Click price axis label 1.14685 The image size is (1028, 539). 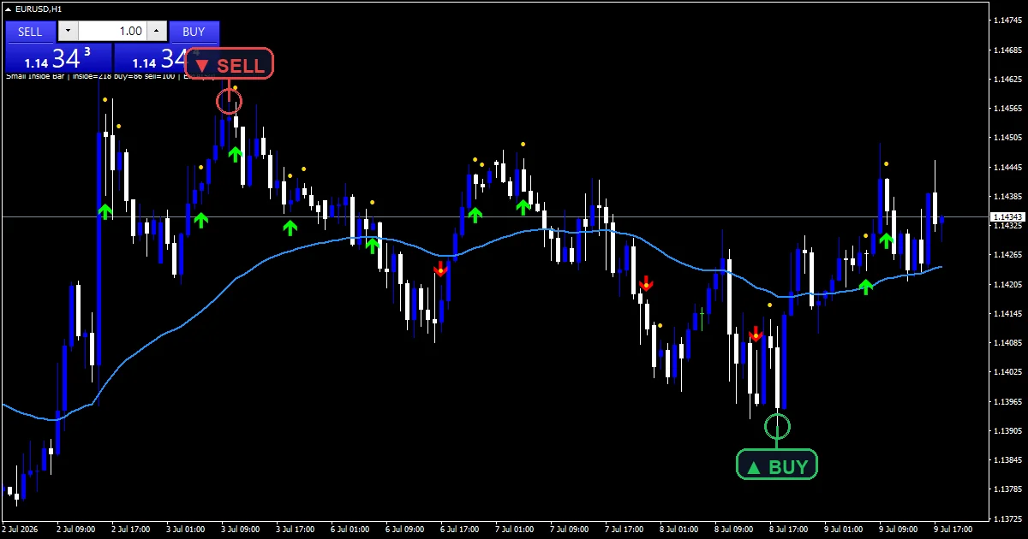tap(1010, 50)
